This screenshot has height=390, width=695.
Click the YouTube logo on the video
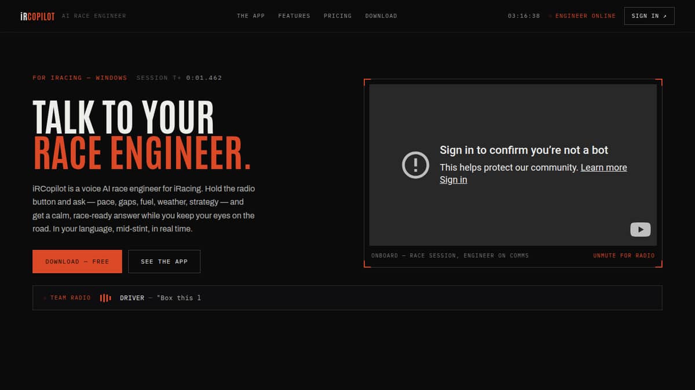640,230
